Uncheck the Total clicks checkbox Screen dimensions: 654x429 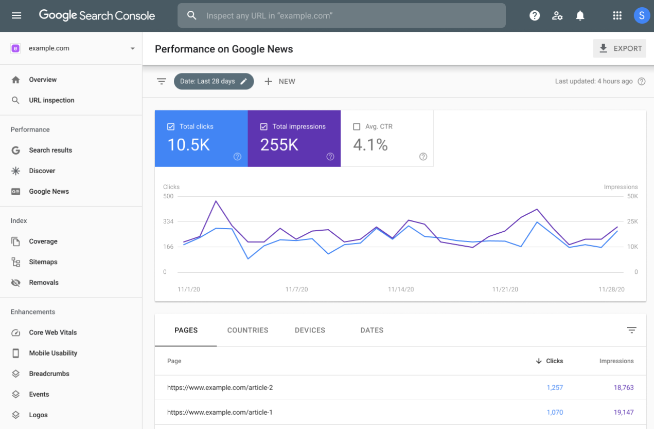click(171, 127)
